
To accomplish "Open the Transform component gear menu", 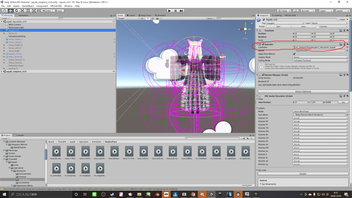I will (348, 31).
